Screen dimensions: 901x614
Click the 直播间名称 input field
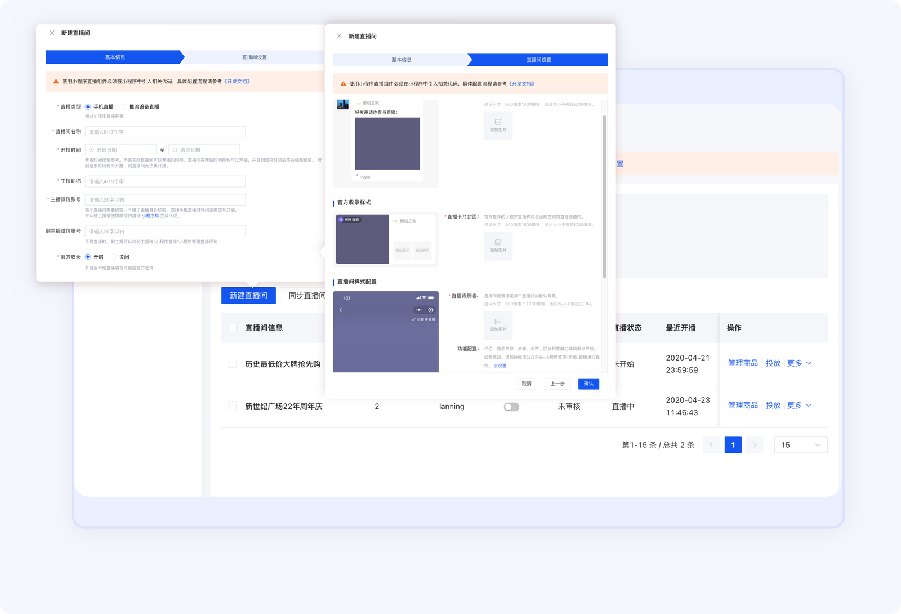(x=165, y=132)
